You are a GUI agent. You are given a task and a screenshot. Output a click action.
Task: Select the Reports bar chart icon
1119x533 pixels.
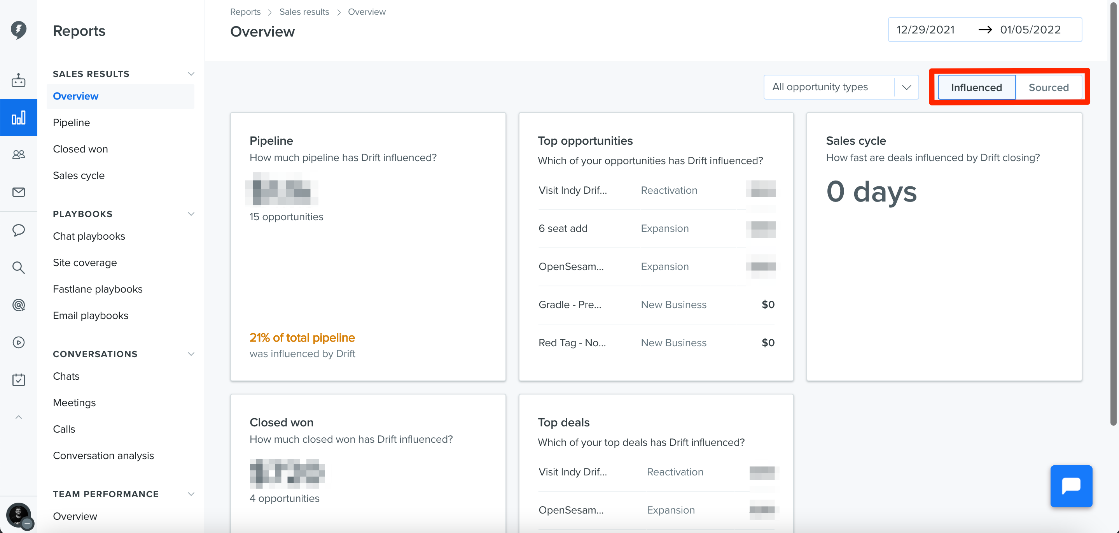pyautogui.click(x=18, y=117)
